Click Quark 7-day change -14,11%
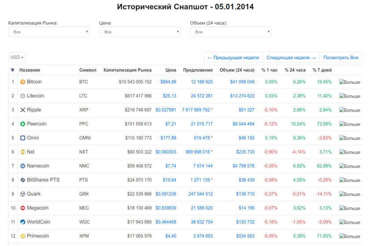This screenshot has width=374, height=246. pos(324,194)
